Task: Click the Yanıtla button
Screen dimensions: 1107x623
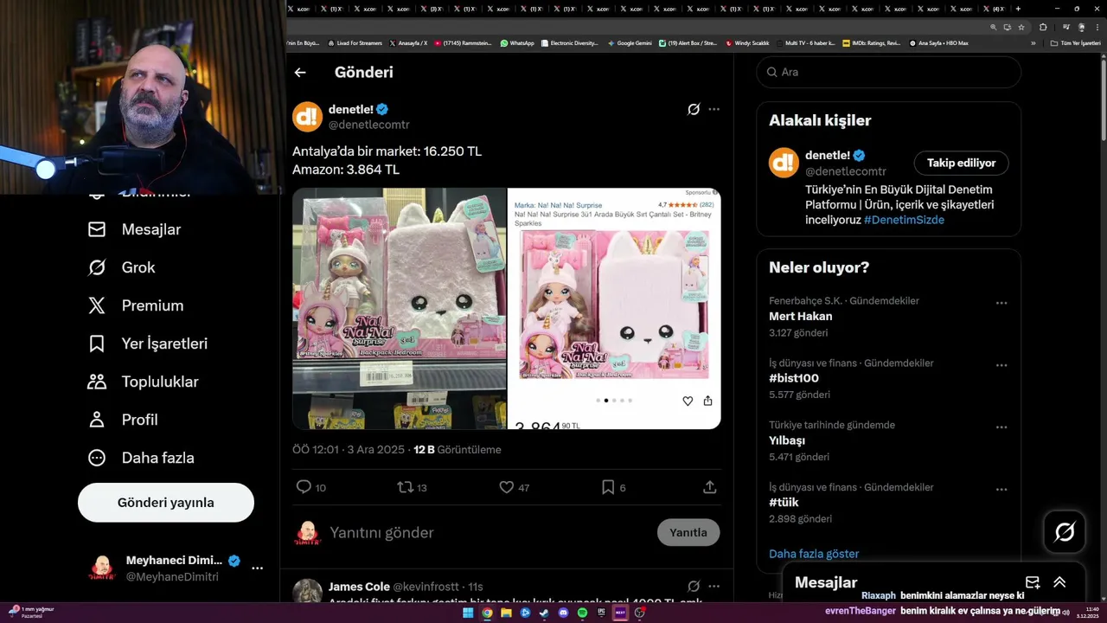Action: point(688,532)
